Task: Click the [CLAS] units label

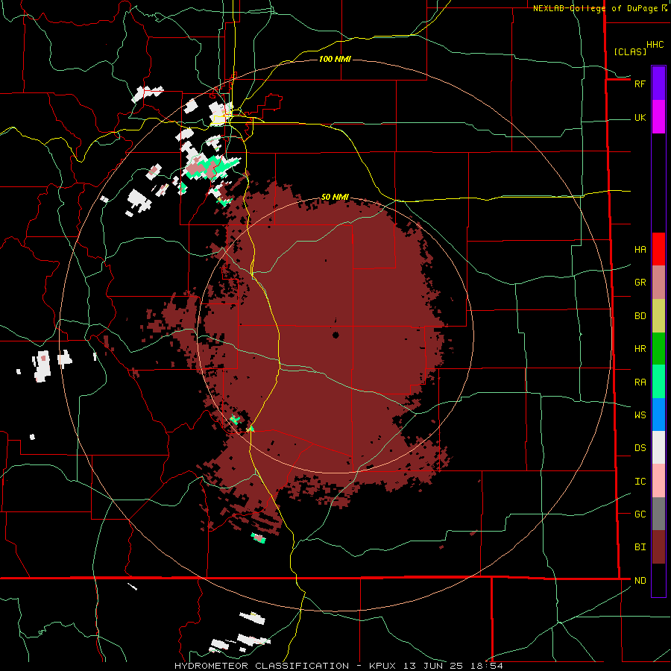Action: click(x=630, y=51)
